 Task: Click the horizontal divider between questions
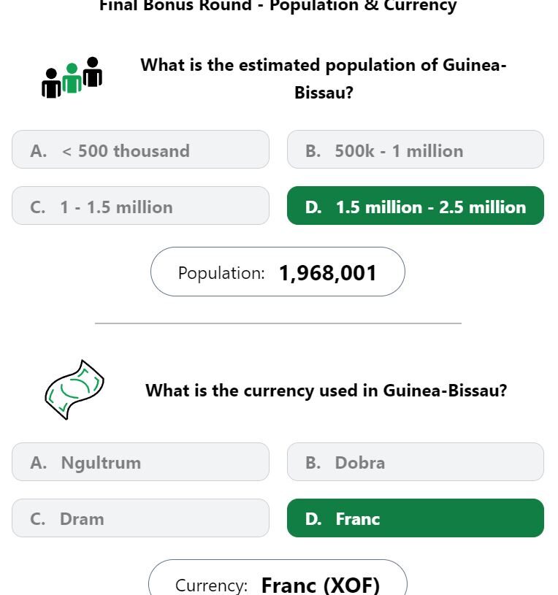pos(278,323)
